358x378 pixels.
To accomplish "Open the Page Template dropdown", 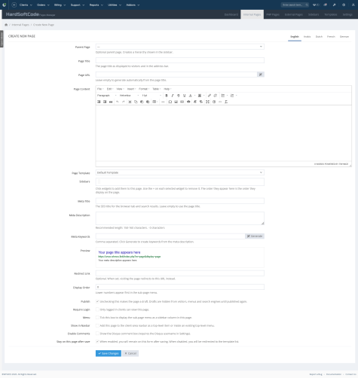I will [x=180, y=172].
